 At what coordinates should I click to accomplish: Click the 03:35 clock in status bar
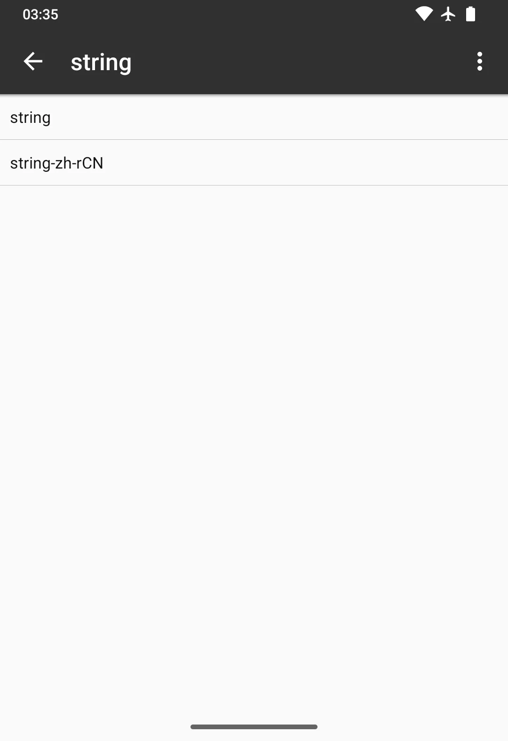(40, 15)
